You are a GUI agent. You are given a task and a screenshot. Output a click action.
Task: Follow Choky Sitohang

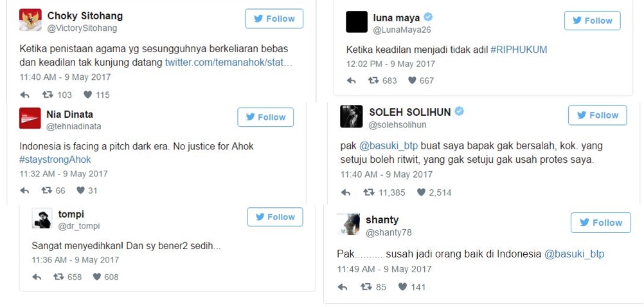(274, 19)
